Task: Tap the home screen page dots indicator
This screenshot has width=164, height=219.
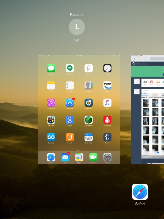Action: coord(79,150)
